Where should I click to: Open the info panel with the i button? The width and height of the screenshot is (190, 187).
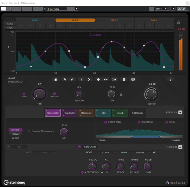(171, 80)
